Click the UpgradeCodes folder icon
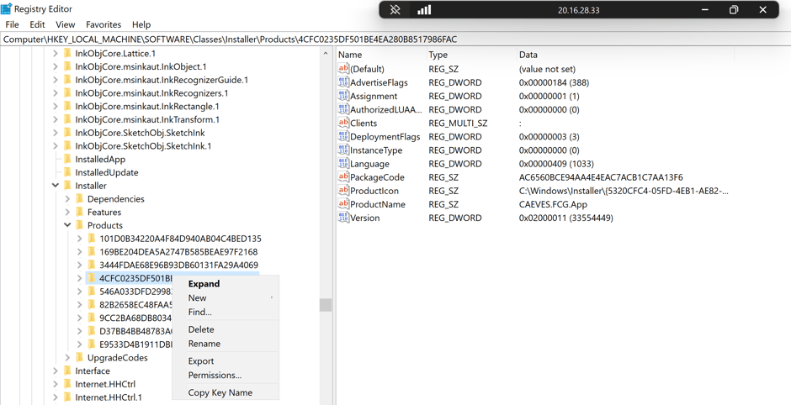Screen dimensions: 791x405 [x=80, y=357]
